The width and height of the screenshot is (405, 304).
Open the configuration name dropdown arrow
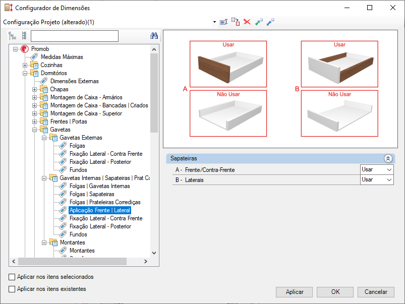214,22
